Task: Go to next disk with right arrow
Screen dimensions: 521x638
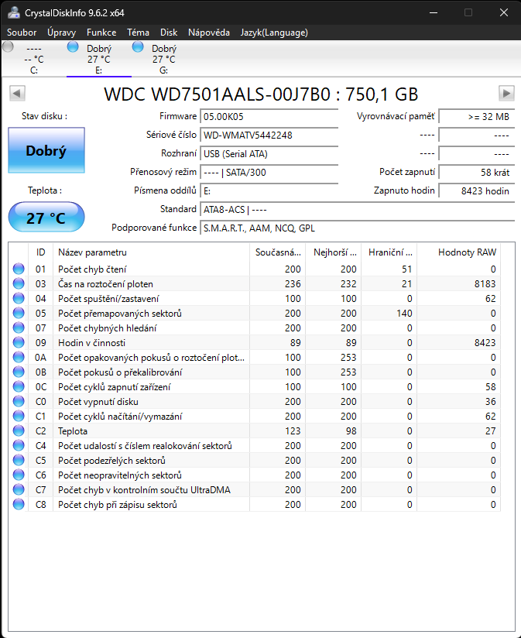Action: point(506,94)
